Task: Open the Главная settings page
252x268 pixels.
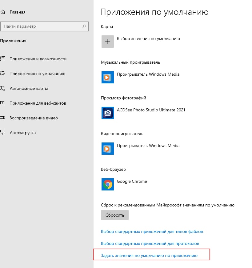Action: click(18, 12)
